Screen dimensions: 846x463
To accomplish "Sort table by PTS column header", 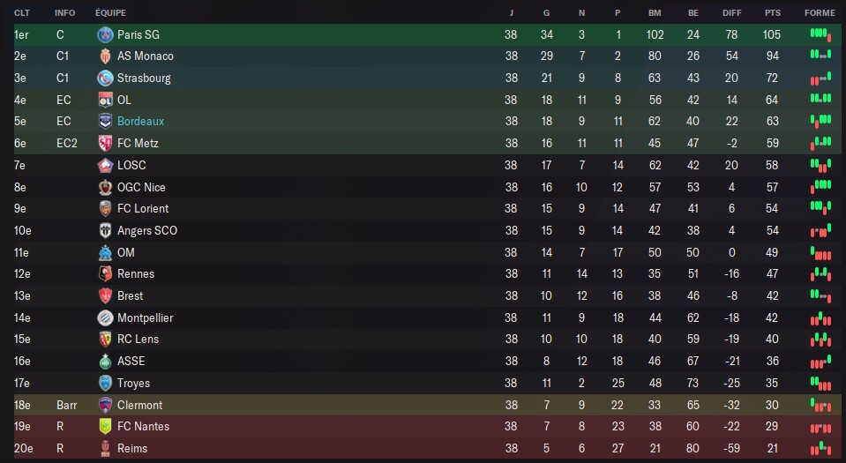I will point(773,13).
